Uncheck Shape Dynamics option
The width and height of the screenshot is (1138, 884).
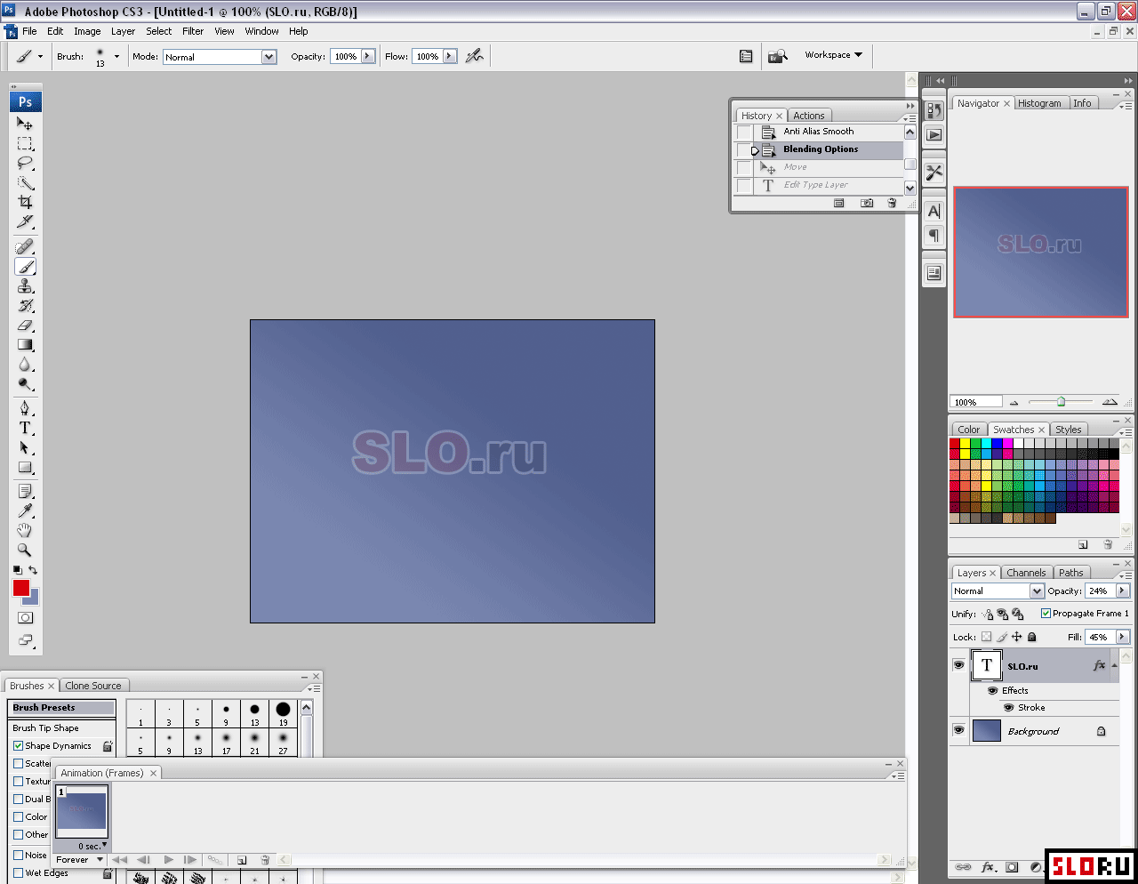[x=18, y=746]
